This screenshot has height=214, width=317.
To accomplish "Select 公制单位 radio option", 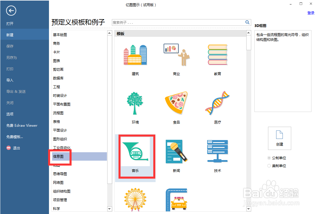I will (x=269, y=158).
